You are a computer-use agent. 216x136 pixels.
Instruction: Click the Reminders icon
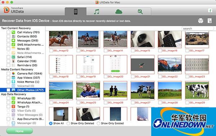pyautogui.click(x=13, y=65)
